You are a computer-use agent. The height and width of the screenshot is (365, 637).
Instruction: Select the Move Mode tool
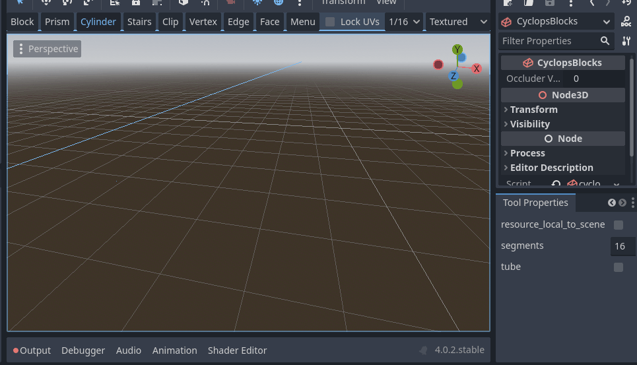[46, 3]
